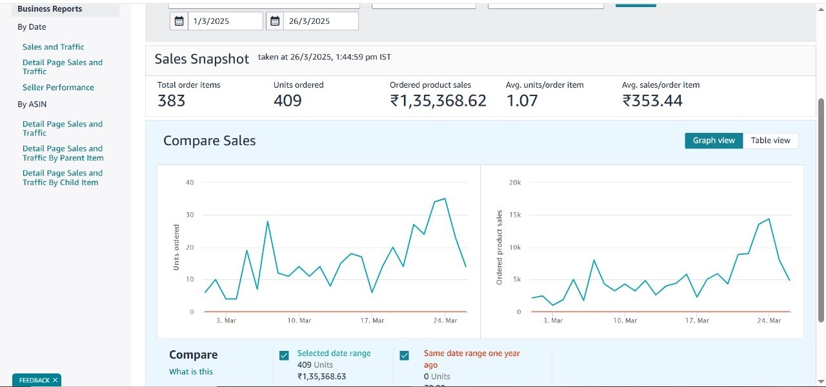Click the 'What is this' link

pyautogui.click(x=190, y=372)
